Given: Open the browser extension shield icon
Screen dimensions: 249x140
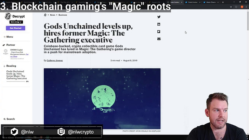Looking at the screenshot, I should pyautogui.click(x=236, y=7).
